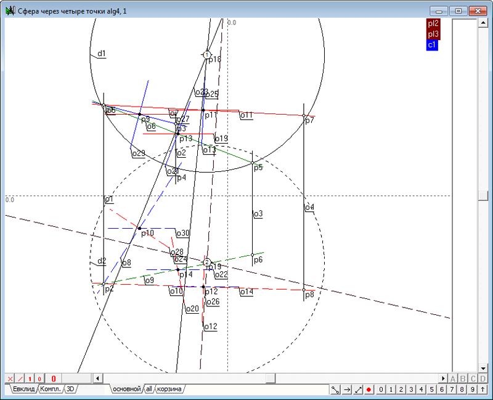Click the letter B button
This screenshot has width=493, height=400.
coord(463,378)
